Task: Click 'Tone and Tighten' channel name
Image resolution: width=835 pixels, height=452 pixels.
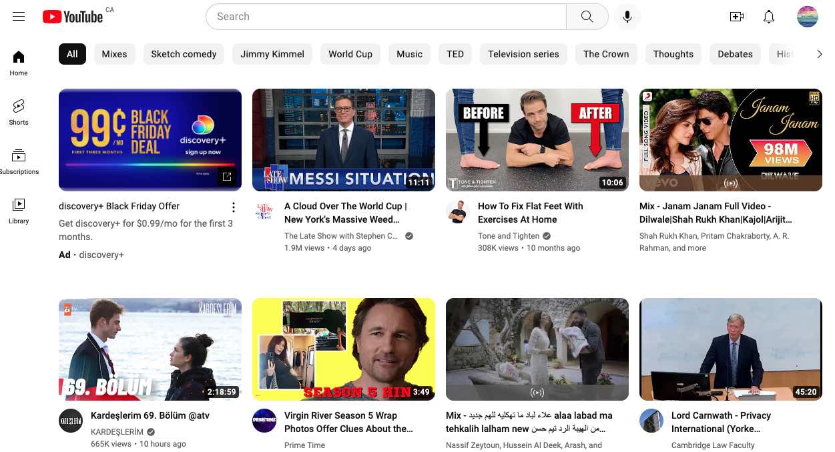Action: tap(509, 236)
